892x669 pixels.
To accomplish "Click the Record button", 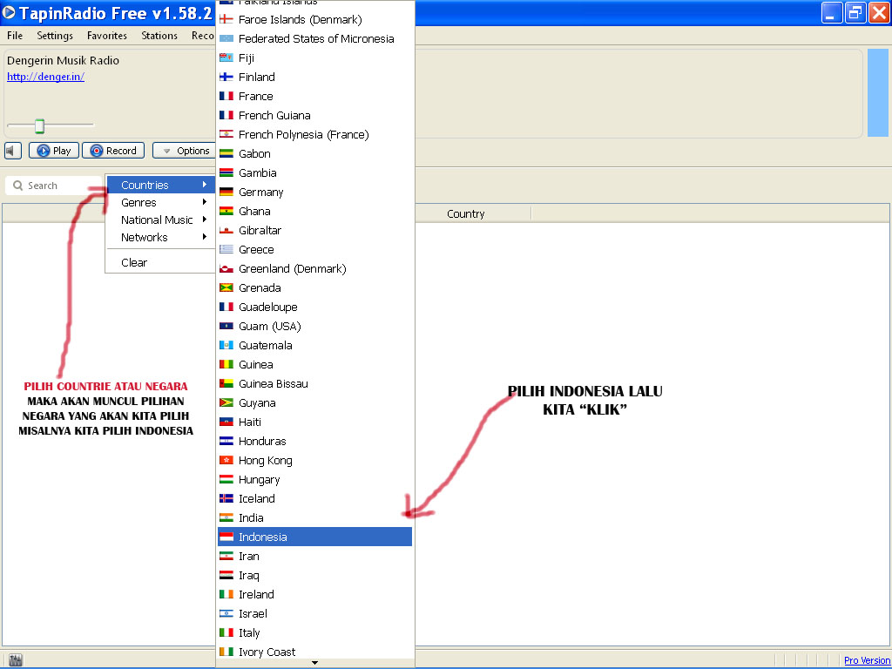I will click(x=113, y=151).
